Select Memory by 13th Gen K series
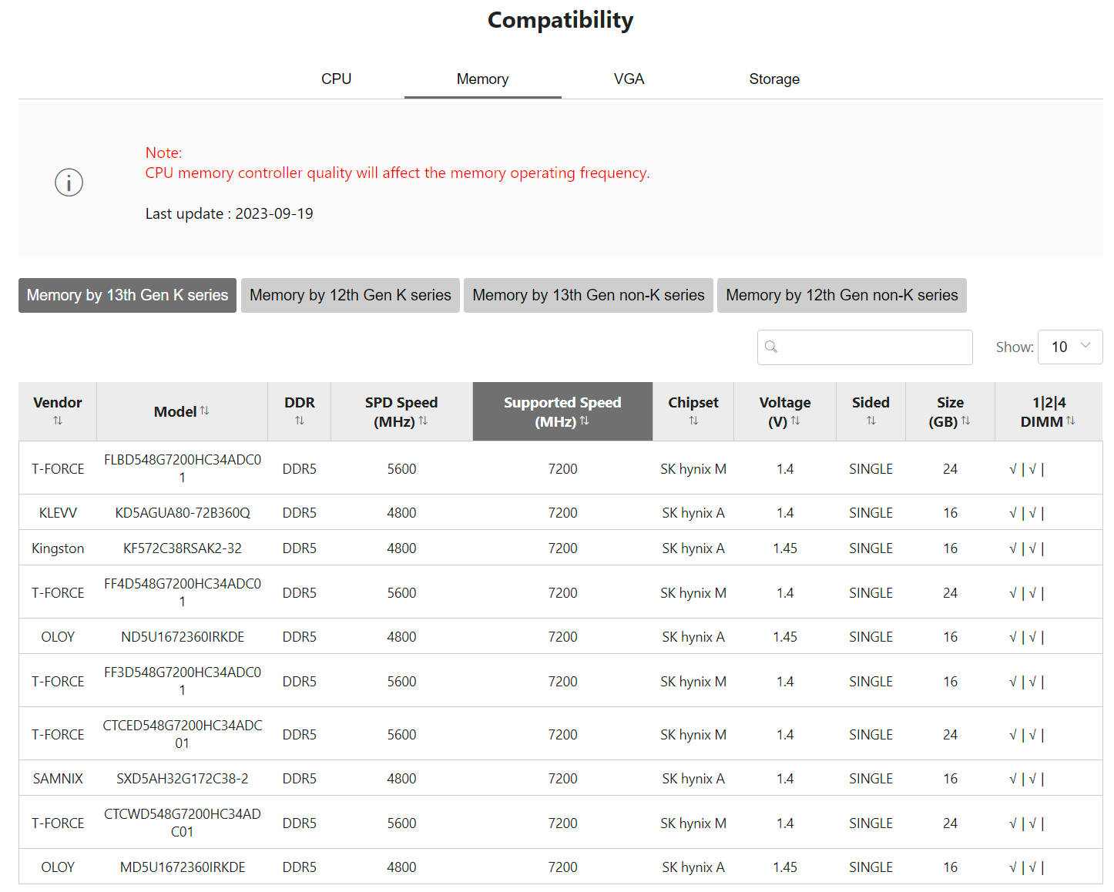This screenshot has width=1114, height=892. pos(127,295)
